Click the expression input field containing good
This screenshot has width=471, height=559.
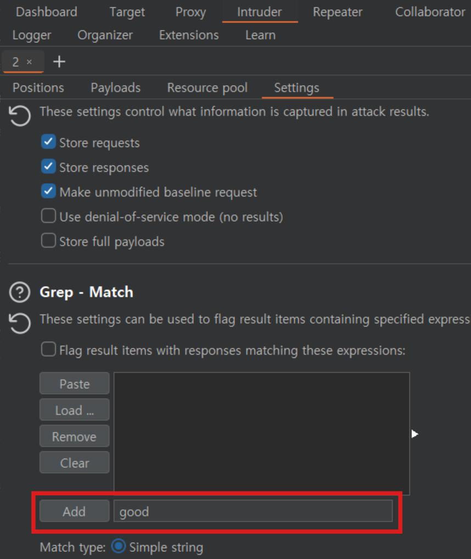253,511
